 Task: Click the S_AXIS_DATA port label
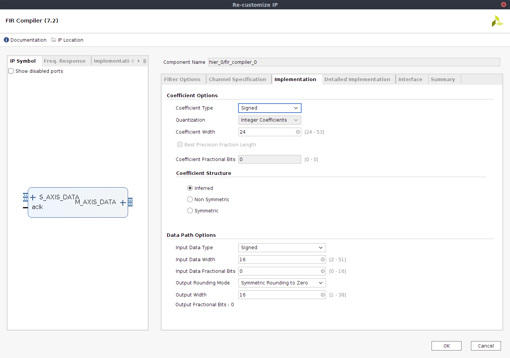[59, 197]
